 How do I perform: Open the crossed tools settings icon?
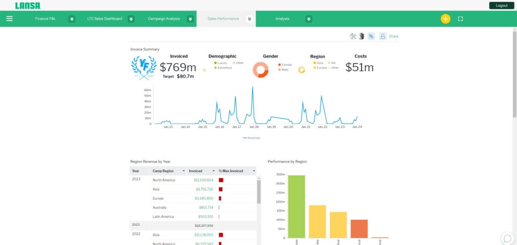(x=353, y=36)
